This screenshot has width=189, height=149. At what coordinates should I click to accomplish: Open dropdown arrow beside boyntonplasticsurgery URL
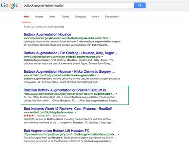(x=118, y=134)
